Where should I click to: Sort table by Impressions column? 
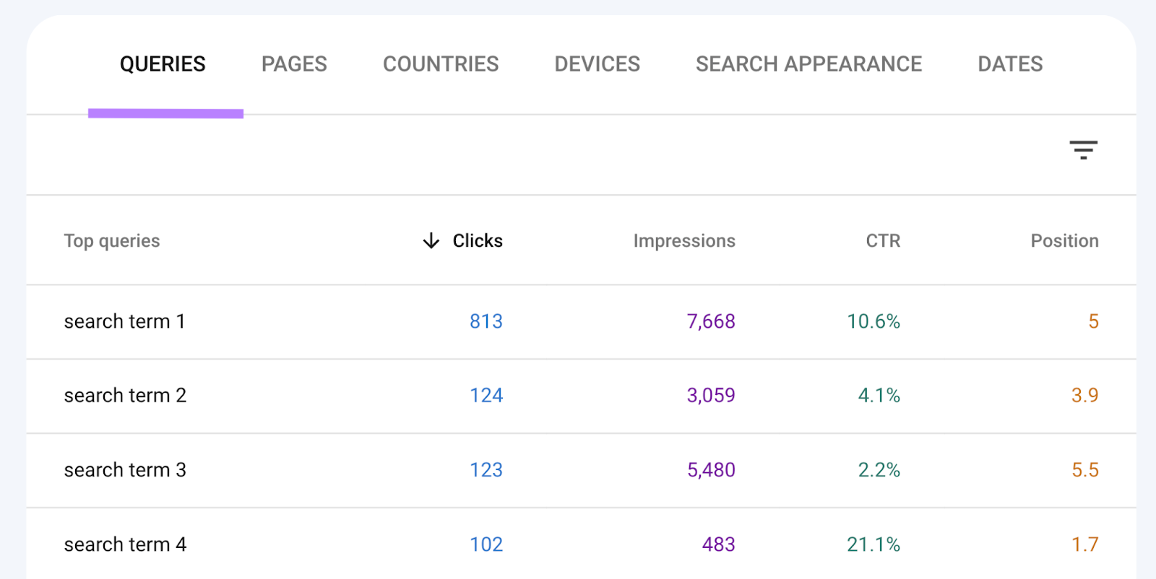[x=684, y=241]
